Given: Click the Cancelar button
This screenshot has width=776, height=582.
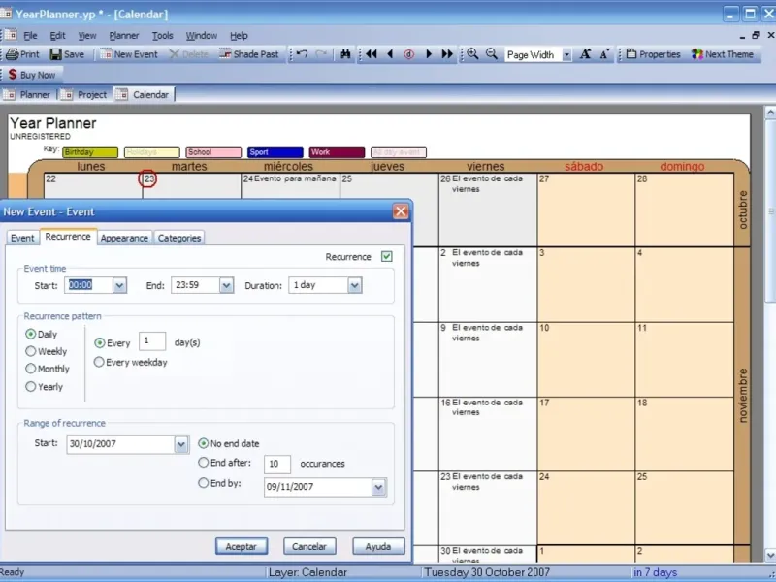Looking at the screenshot, I should coord(309,546).
